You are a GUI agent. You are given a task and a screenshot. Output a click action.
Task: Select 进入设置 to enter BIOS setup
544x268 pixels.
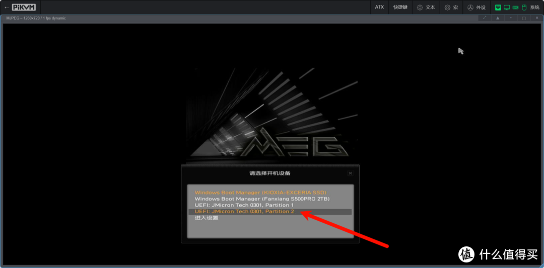tap(207, 218)
